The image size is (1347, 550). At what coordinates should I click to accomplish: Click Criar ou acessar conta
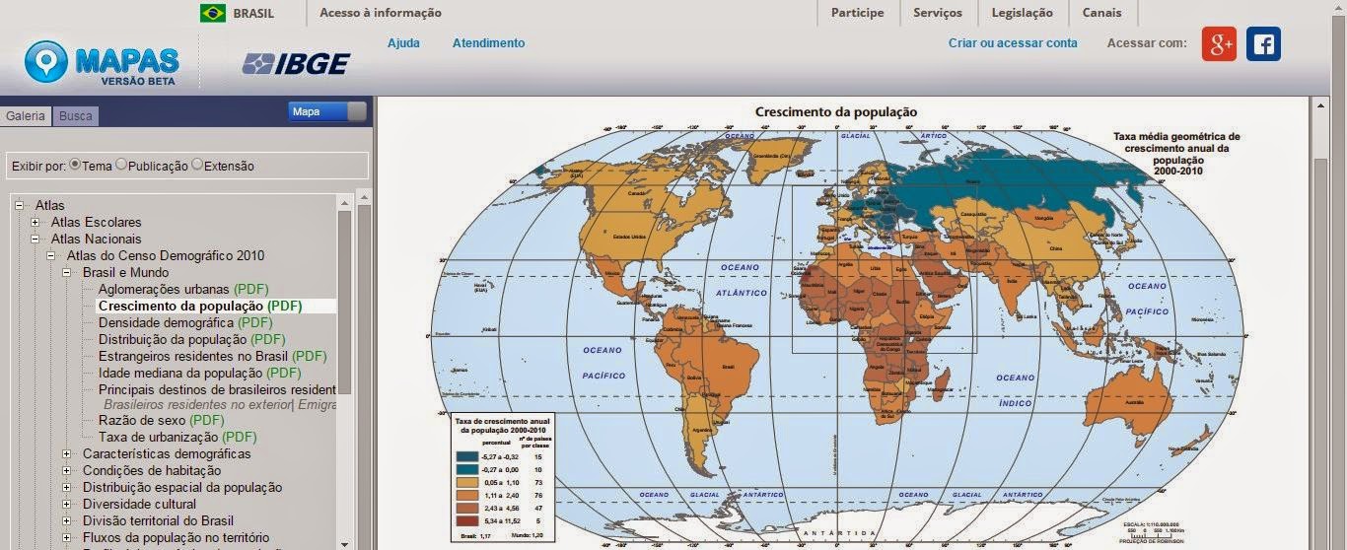(x=1013, y=42)
